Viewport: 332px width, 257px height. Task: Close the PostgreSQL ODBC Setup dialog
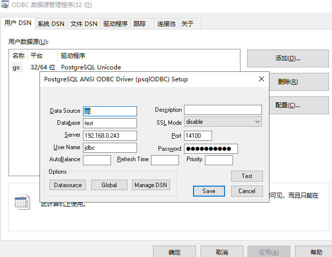point(261,79)
